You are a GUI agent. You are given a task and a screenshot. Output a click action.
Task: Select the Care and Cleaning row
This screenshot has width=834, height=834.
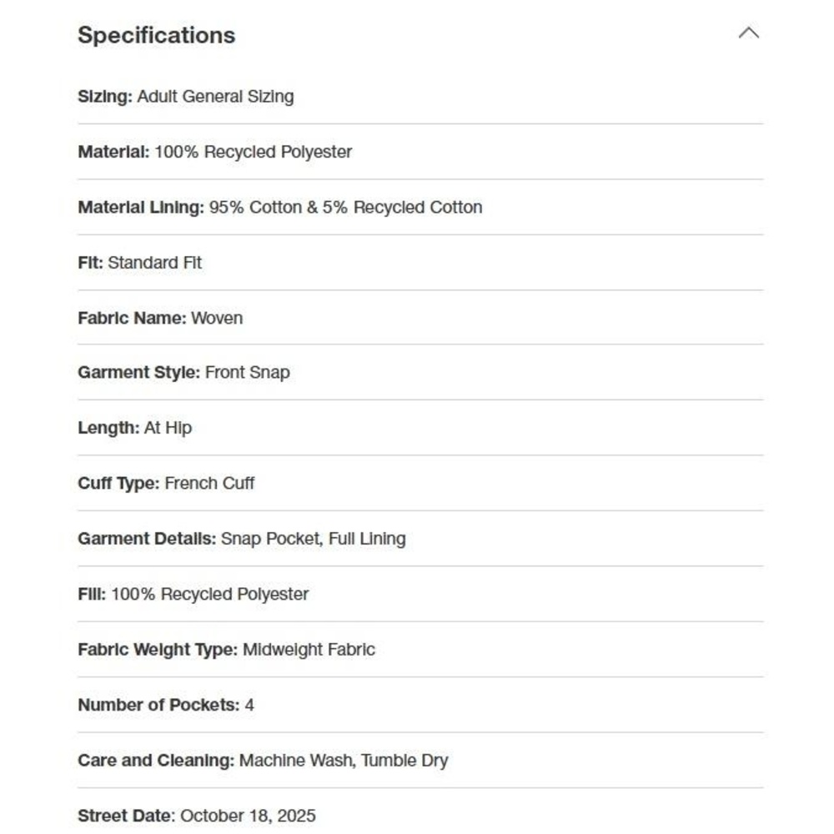420,761
